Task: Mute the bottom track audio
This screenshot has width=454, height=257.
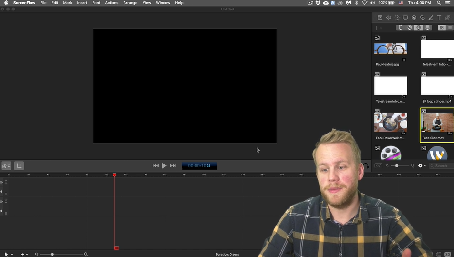Action: [1, 211]
